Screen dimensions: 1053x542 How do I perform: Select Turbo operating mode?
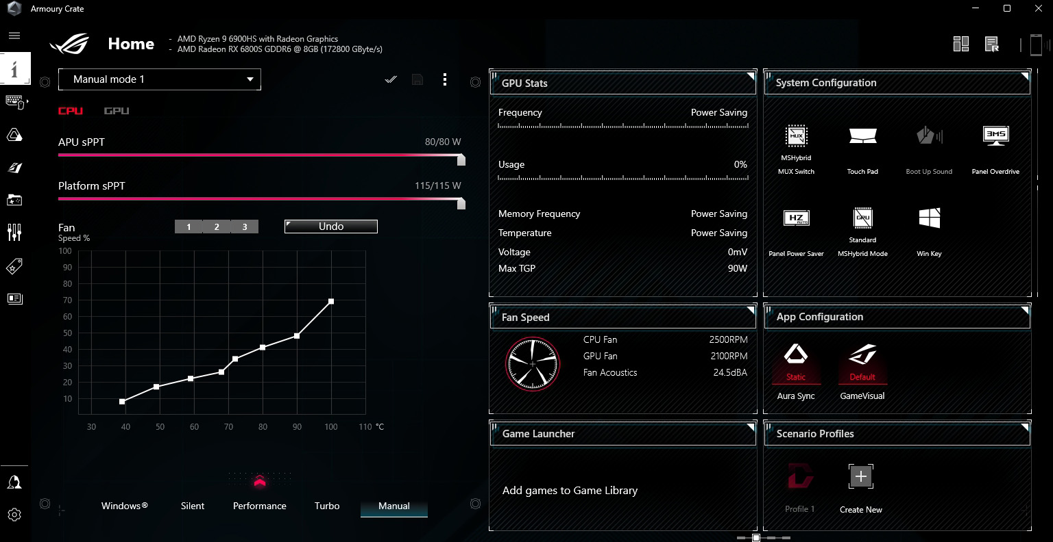pos(327,506)
